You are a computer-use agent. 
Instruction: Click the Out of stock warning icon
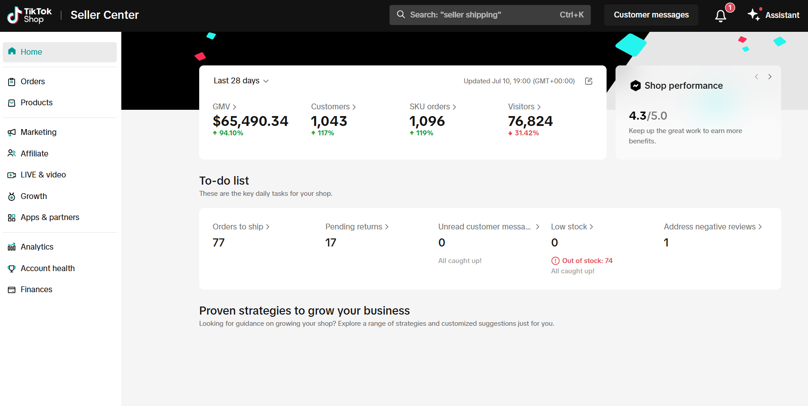point(555,261)
